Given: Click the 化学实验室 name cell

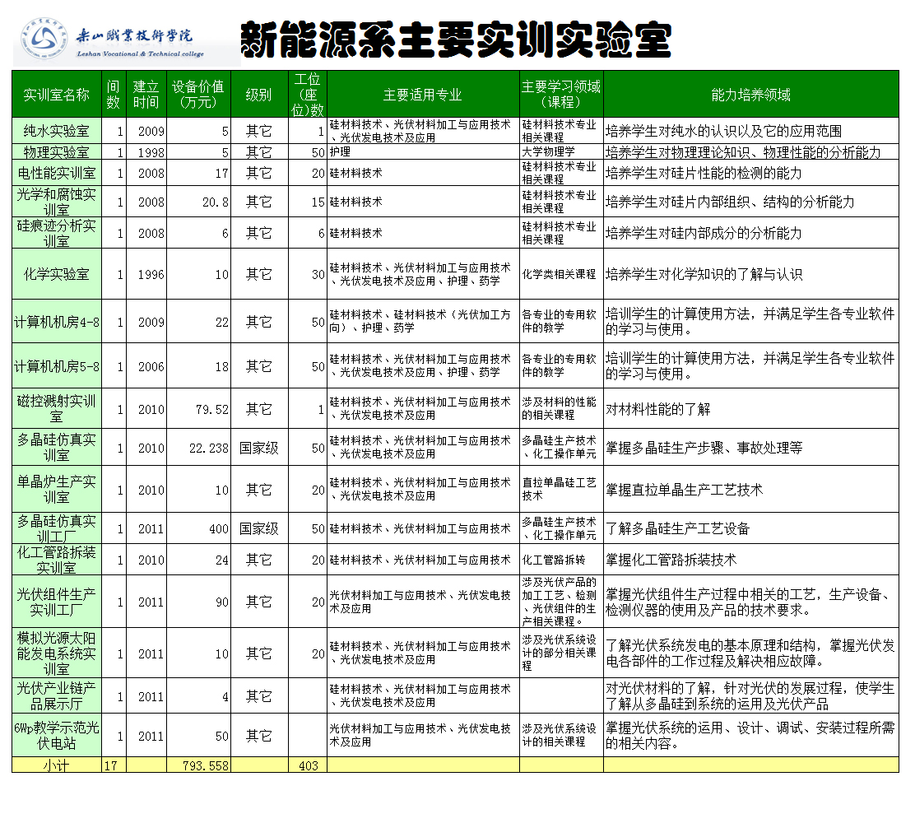Looking at the screenshot, I should pos(56,274).
